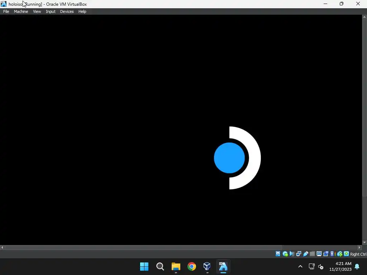This screenshot has height=275, width=367.
Task: Click the keyboard capture arrow icon
Action: click(x=347, y=254)
